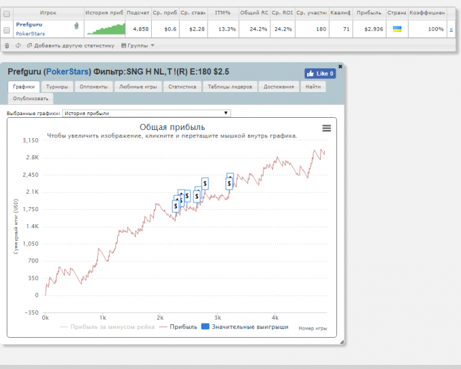Click the 100% coefficient value
Viewport: 461px width, 369px height.
tap(436, 29)
